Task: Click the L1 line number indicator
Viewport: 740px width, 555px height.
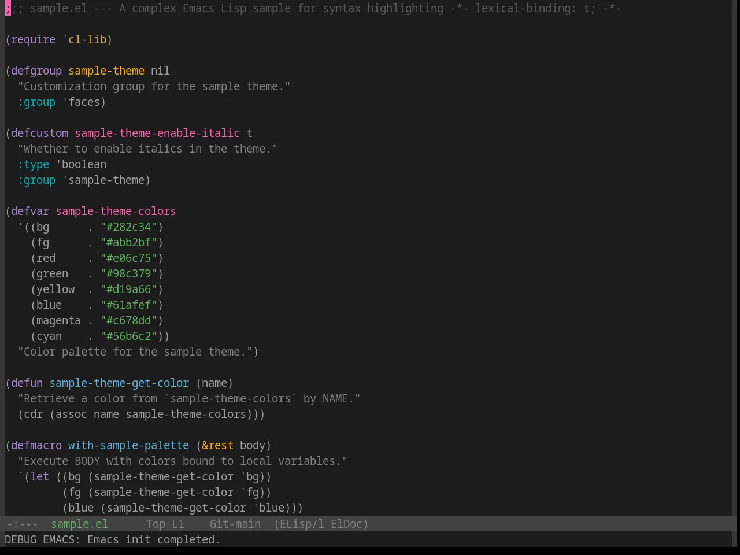Action: [178, 524]
